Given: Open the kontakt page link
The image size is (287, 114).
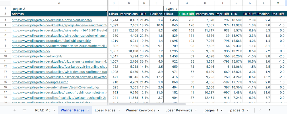Looking at the screenshot, I should pyautogui.click(x=37, y=56).
